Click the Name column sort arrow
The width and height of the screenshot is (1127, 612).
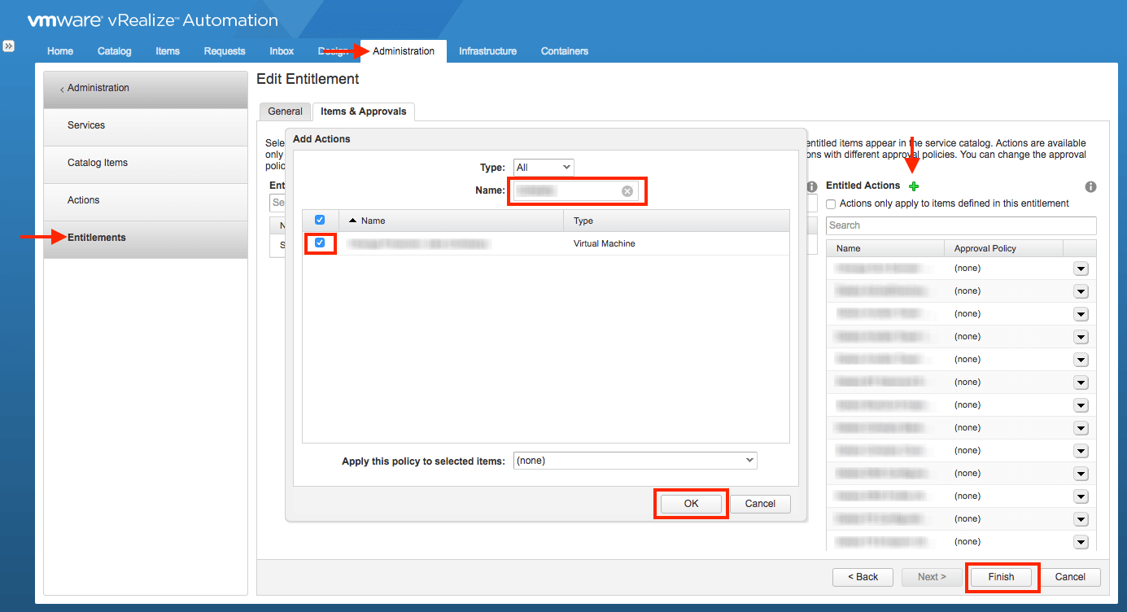click(352, 221)
